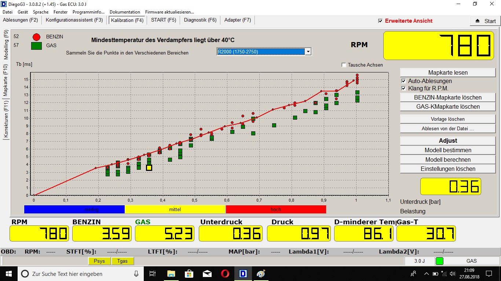Click the Tgas status button
The height and width of the screenshot is (281, 501).
(122, 261)
